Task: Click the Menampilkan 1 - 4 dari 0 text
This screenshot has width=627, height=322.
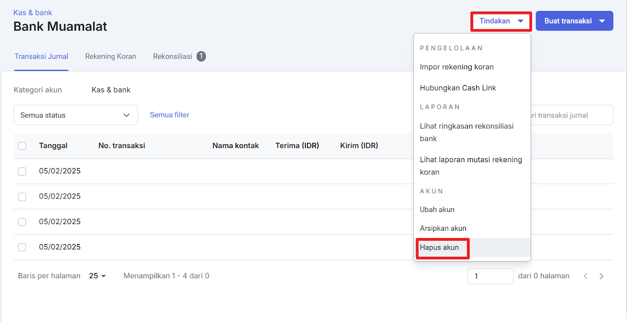Action: [166, 276]
